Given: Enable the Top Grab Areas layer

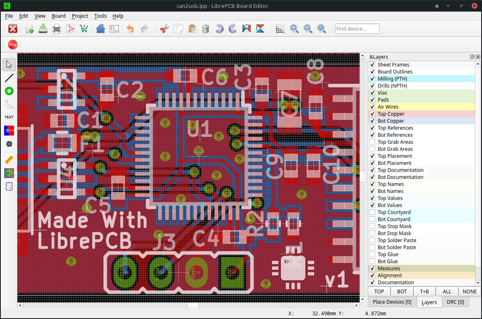Looking at the screenshot, I should coord(372,142).
